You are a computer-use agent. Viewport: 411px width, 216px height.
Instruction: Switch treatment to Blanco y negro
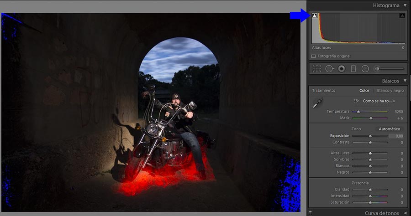pos(390,90)
